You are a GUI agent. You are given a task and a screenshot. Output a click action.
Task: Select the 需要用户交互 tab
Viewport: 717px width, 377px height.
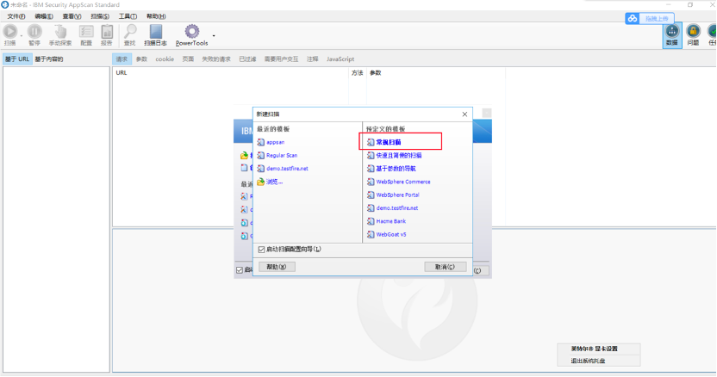point(281,59)
